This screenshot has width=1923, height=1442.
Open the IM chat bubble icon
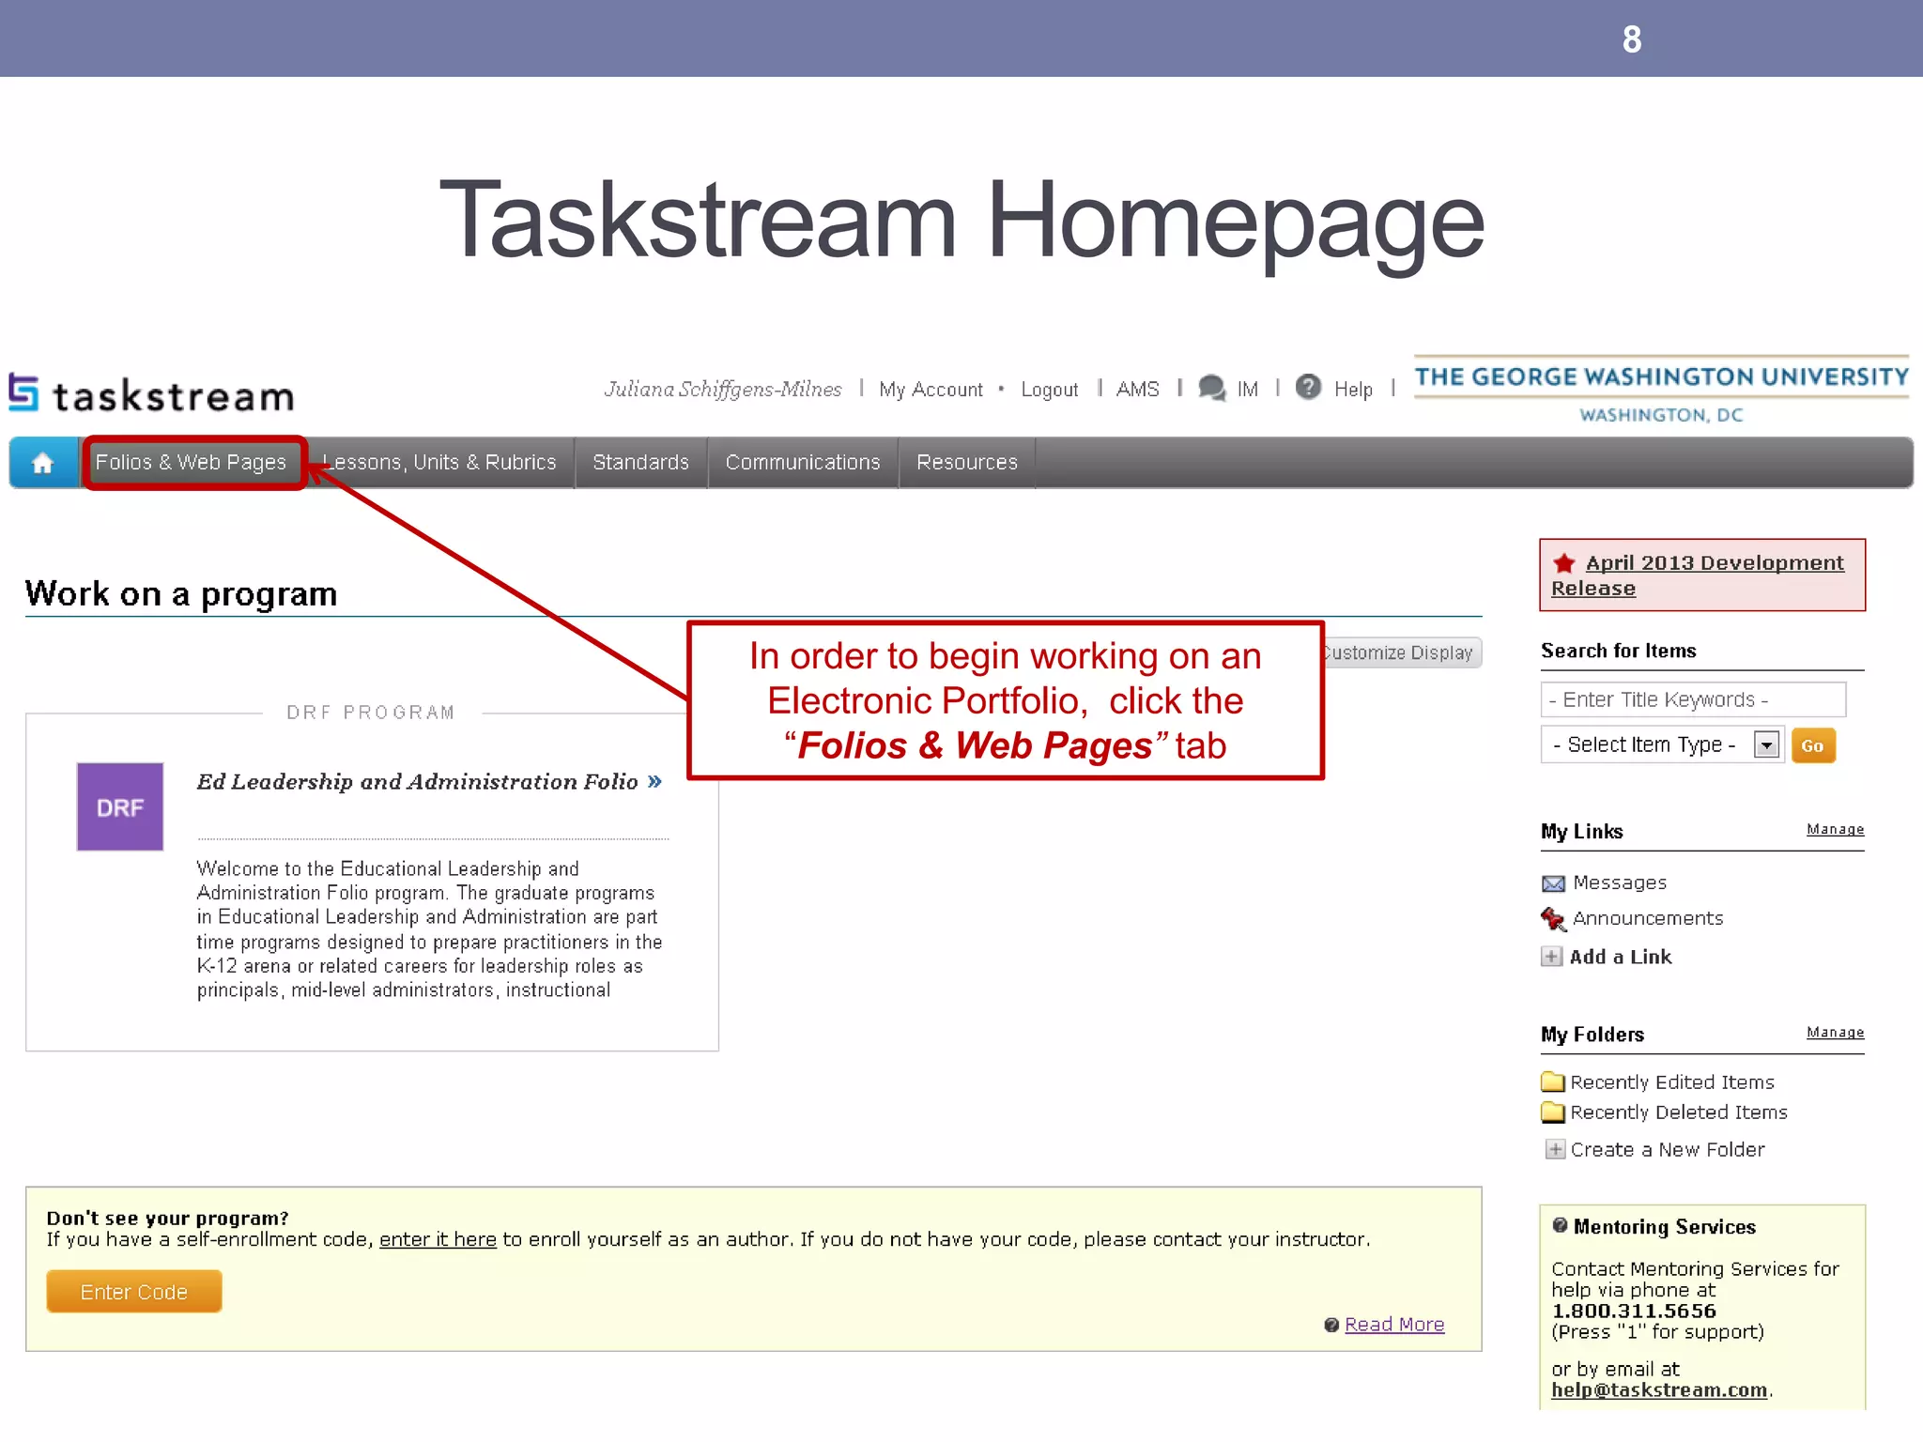(1211, 388)
